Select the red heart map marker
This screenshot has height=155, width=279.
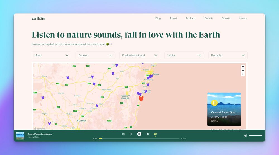point(141,98)
